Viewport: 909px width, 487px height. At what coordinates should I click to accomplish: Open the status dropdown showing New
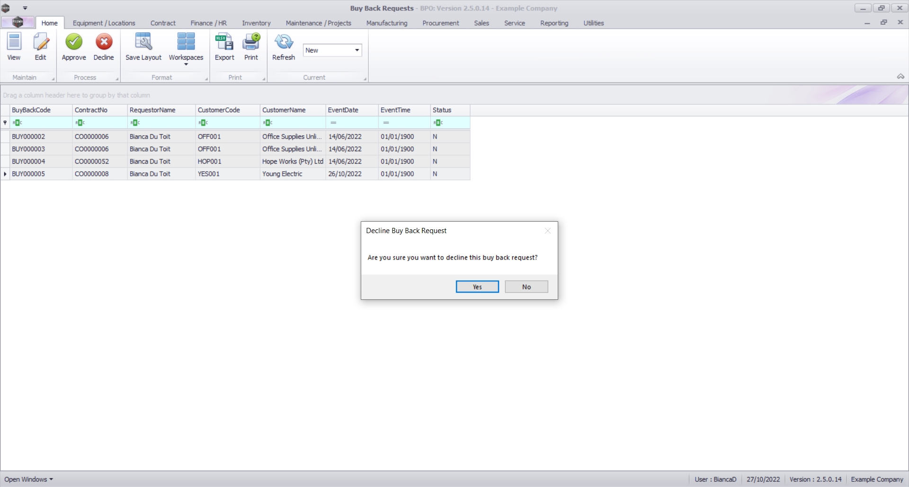pyautogui.click(x=357, y=50)
